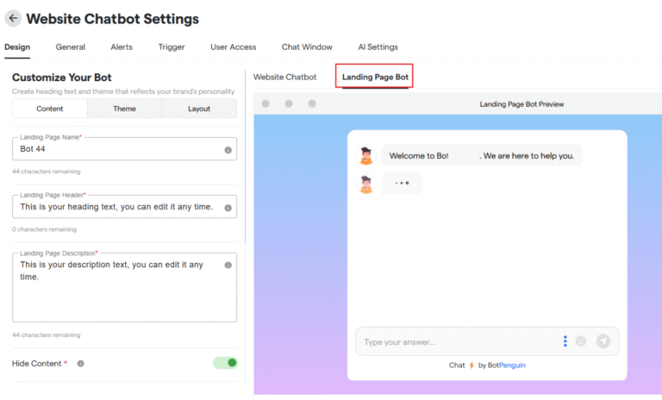Click the info icon in Landing Page Header

click(228, 208)
